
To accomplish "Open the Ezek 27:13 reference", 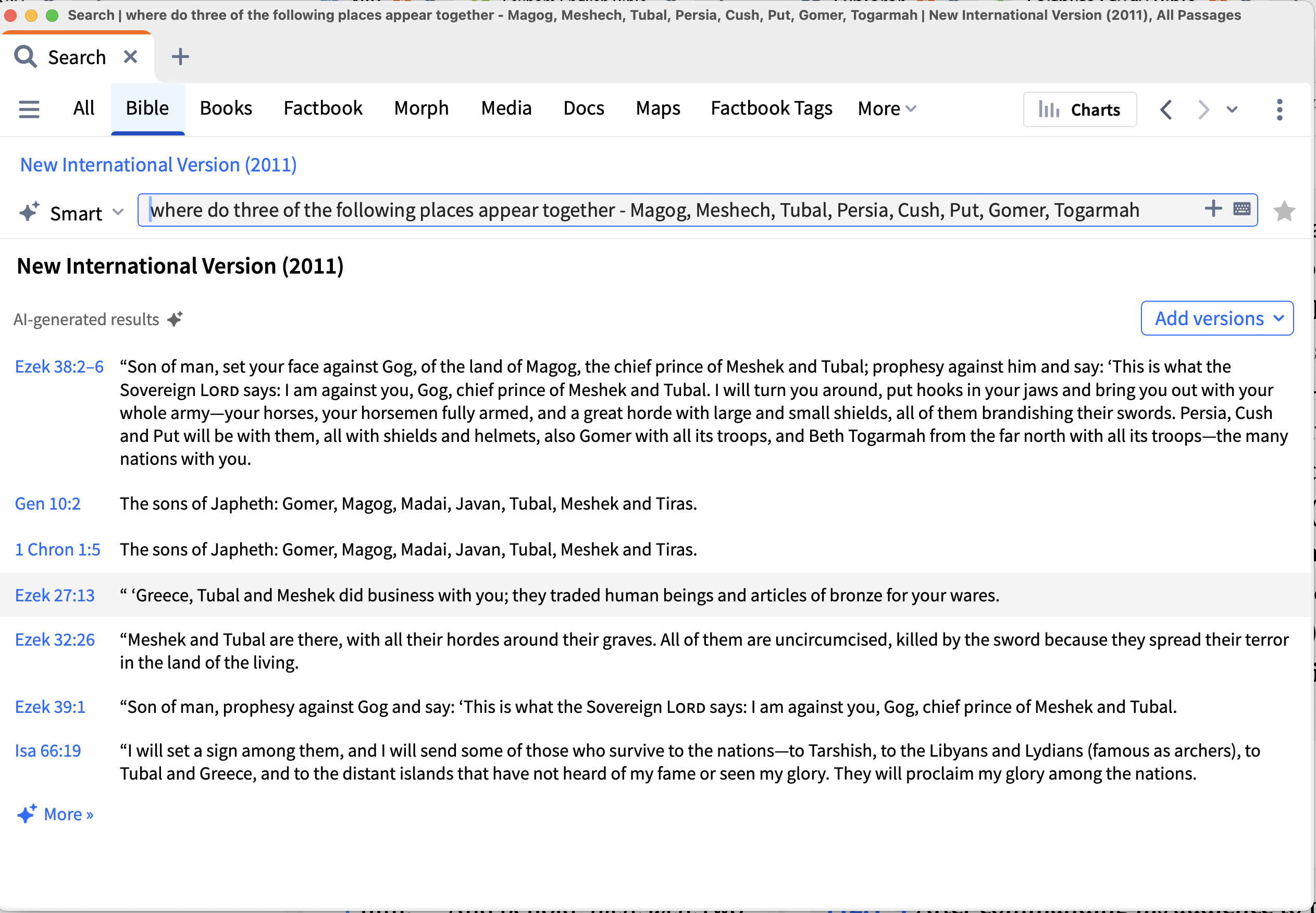I will [x=55, y=595].
